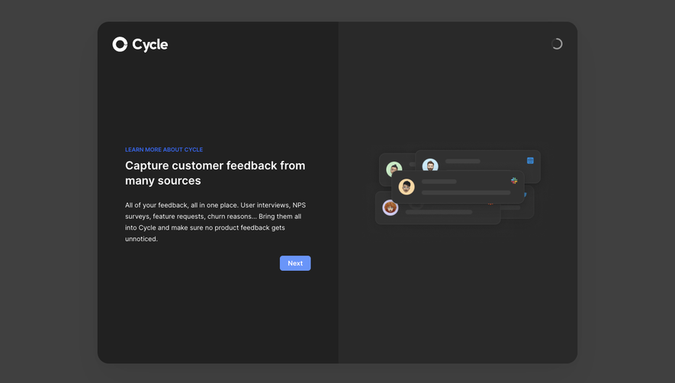Viewport: 675px width, 383px height.
Task: Click the orange-haired avatar on bottom card
Action: tap(391, 208)
